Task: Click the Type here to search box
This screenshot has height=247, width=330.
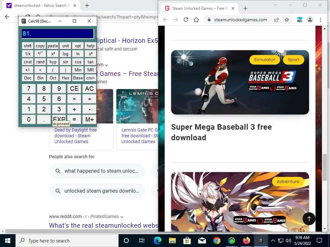Action: point(67,241)
